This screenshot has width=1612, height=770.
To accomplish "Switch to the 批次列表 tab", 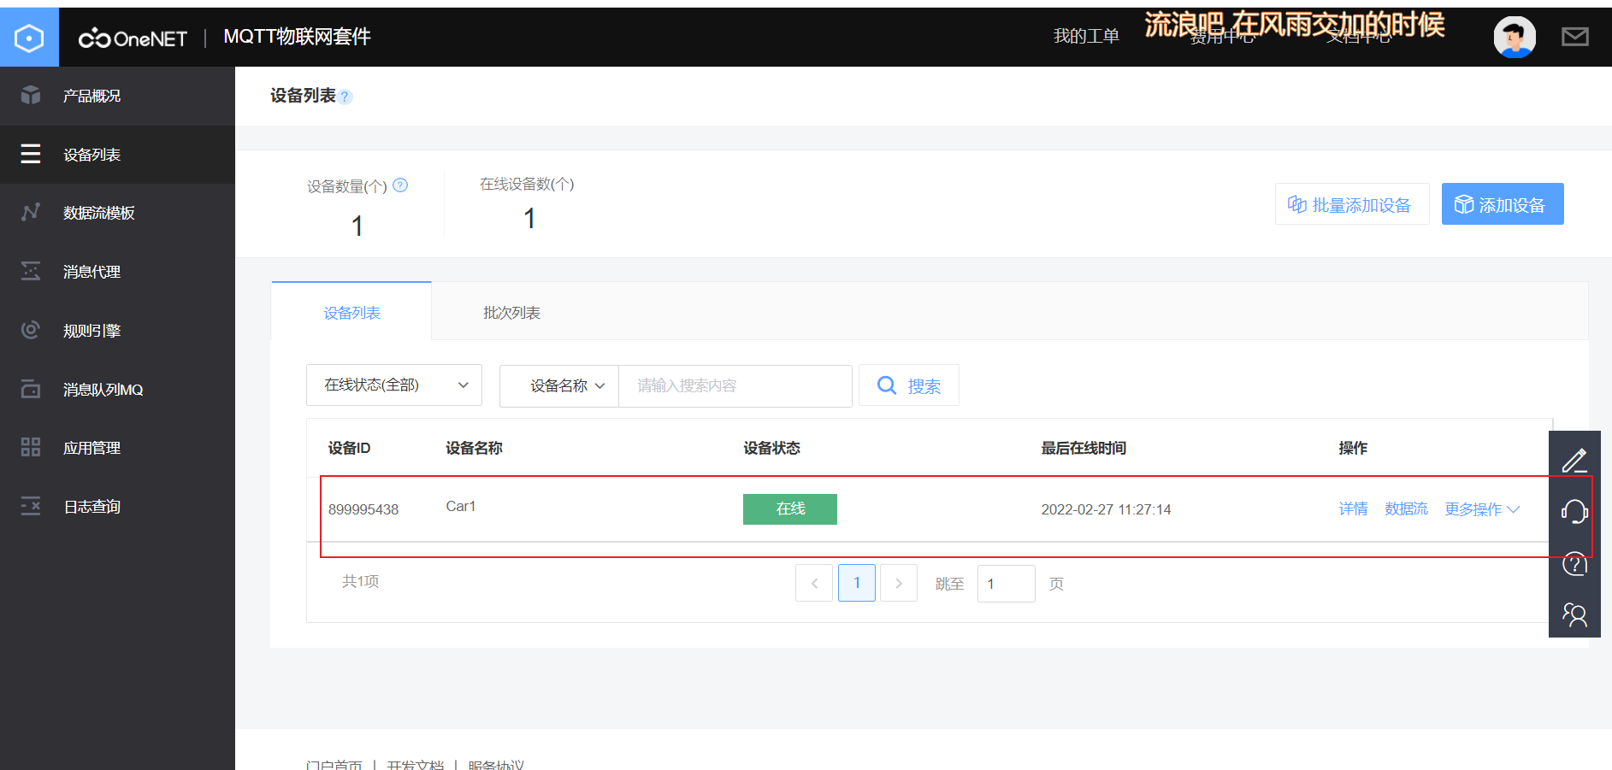I will tap(511, 311).
